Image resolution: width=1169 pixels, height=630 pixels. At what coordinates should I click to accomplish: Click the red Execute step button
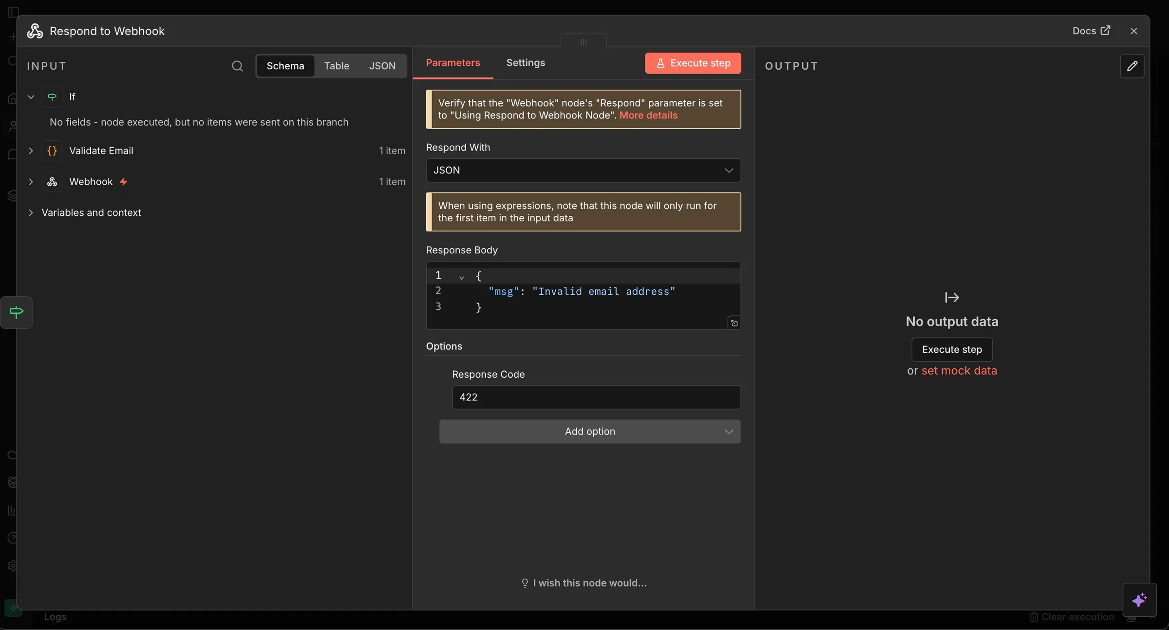pyautogui.click(x=693, y=63)
